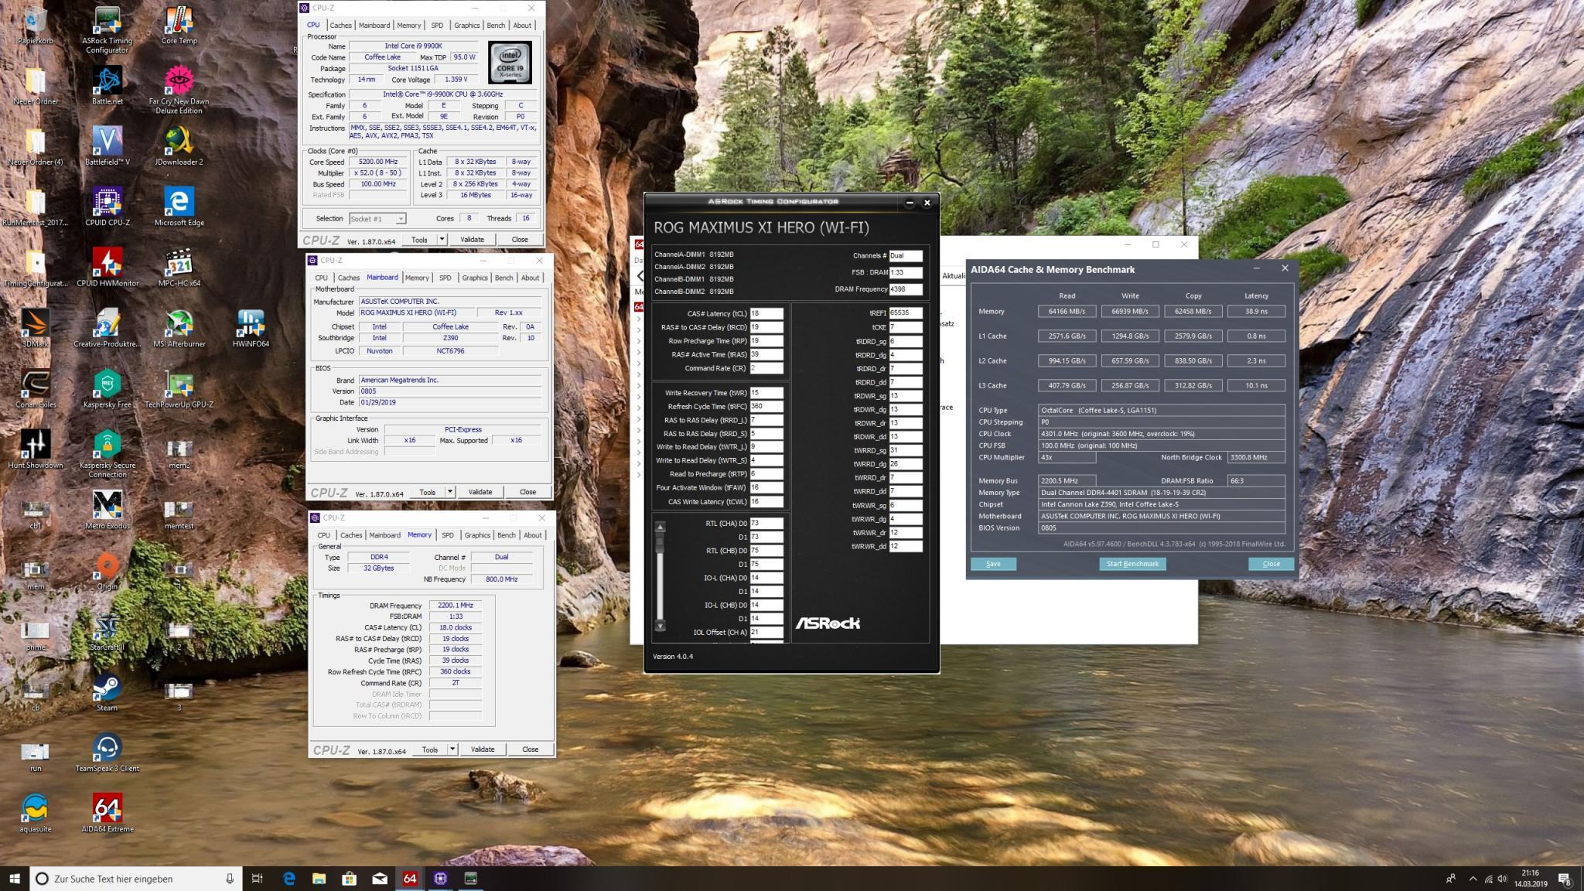Open Steam desktop icon
The image size is (1584, 891).
[107, 691]
